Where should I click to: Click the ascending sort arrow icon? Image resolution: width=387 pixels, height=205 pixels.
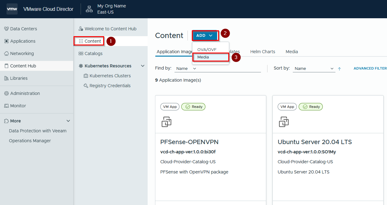point(339,69)
